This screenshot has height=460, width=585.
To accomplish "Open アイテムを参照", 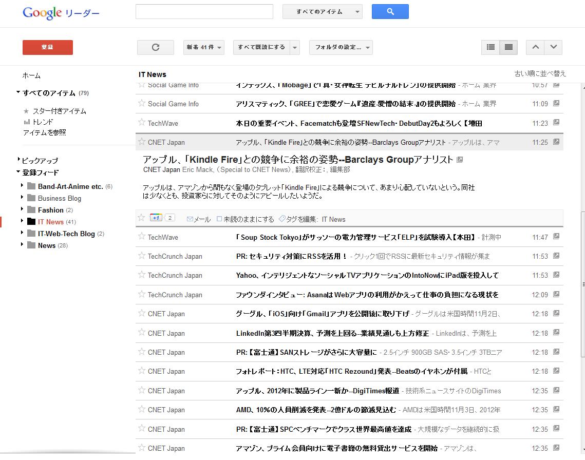I will [44, 132].
